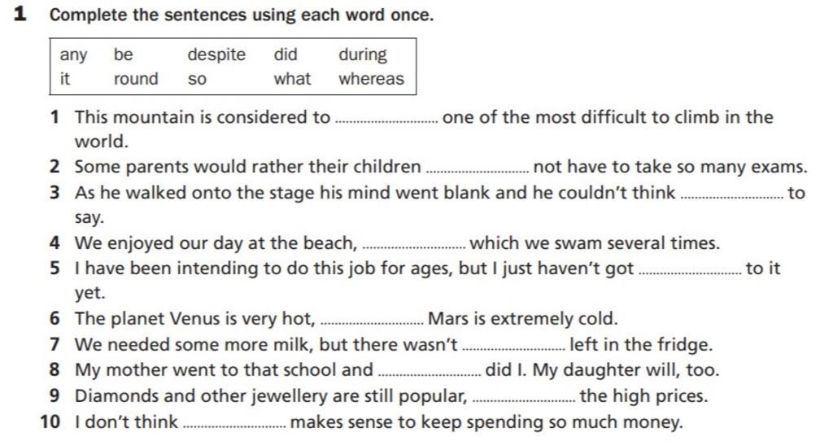Viewport: 833px width, 445px height.
Task: Click the blank after 'their children' in sentence 2
Action: click(478, 171)
